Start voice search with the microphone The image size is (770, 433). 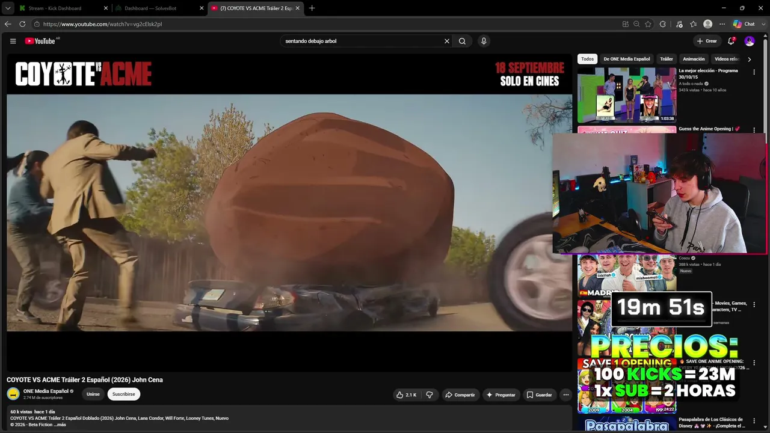click(484, 41)
